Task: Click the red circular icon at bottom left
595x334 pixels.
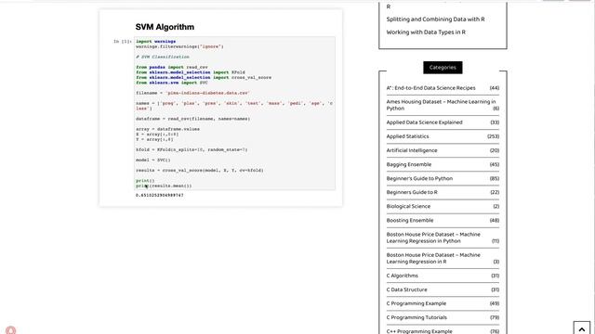Action: pos(10,330)
